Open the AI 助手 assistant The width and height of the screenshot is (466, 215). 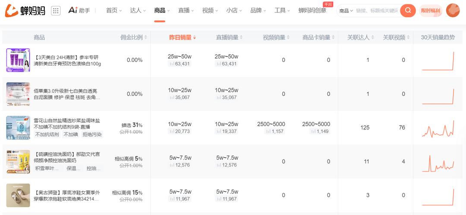coord(79,10)
